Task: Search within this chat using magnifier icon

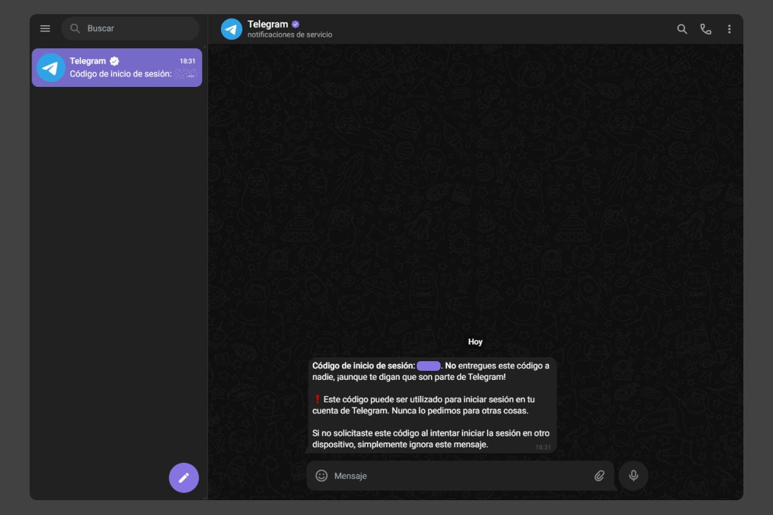Action: [682, 29]
